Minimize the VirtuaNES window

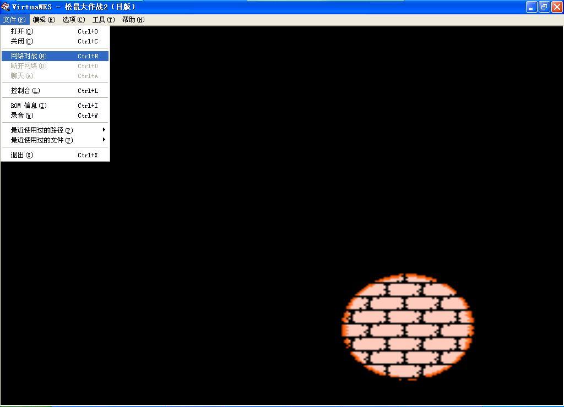coord(532,7)
